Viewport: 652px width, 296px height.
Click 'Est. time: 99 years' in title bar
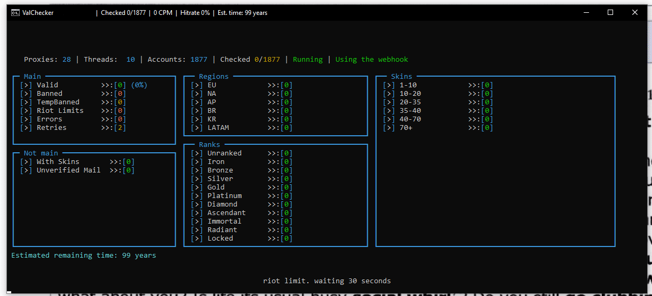(243, 13)
